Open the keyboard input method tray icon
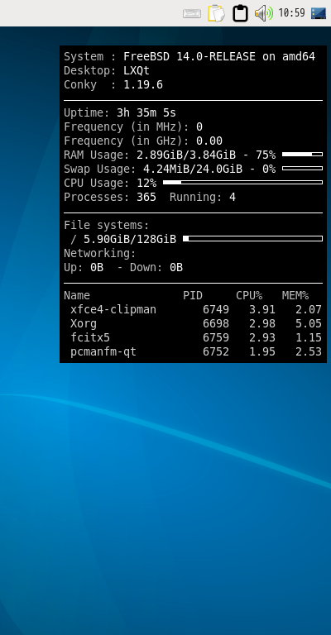Image resolution: width=331 pixels, height=635 pixels. point(192,13)
